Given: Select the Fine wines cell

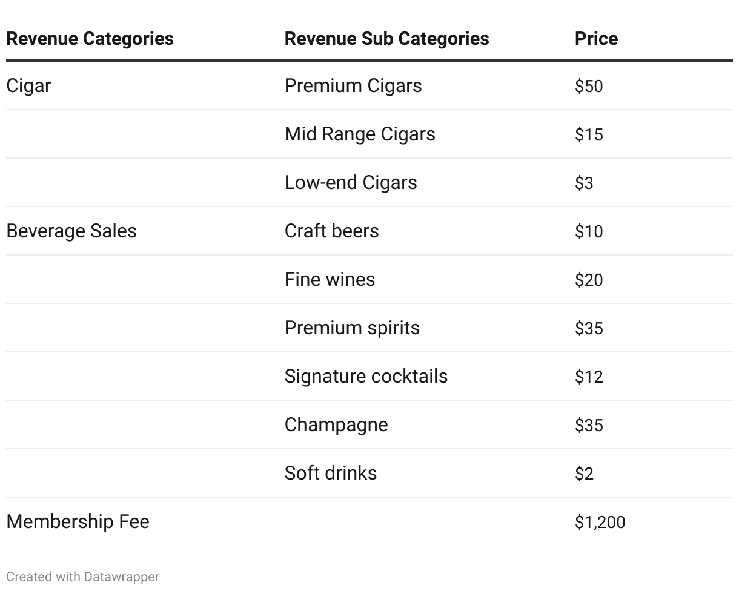Looking at the screenshot, I should (330, 280).
